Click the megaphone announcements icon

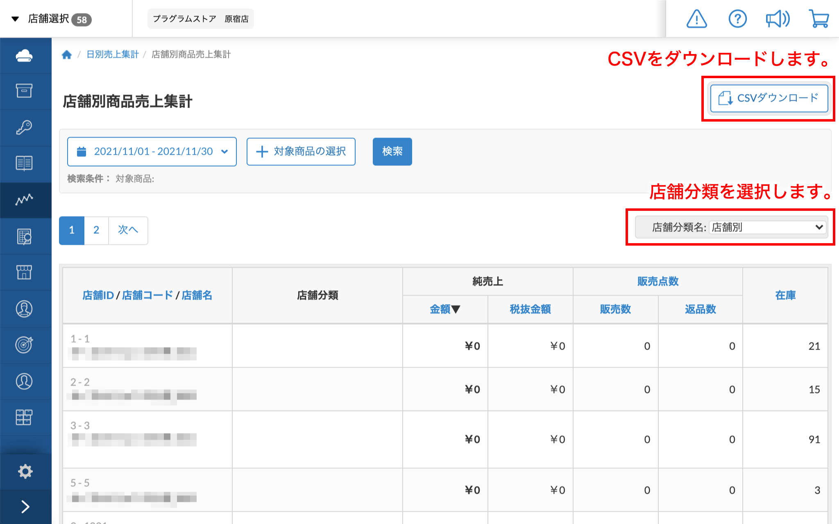tap(778, 19)
